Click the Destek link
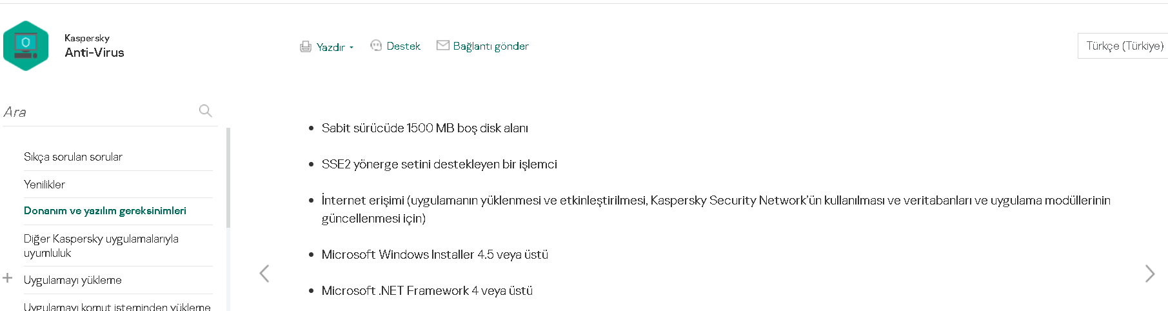This screenshot has height=311, width=1168. point(403,46)
